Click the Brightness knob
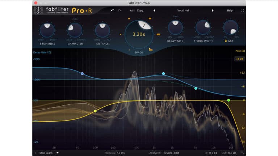278x156 pixels. coord(47,30)
